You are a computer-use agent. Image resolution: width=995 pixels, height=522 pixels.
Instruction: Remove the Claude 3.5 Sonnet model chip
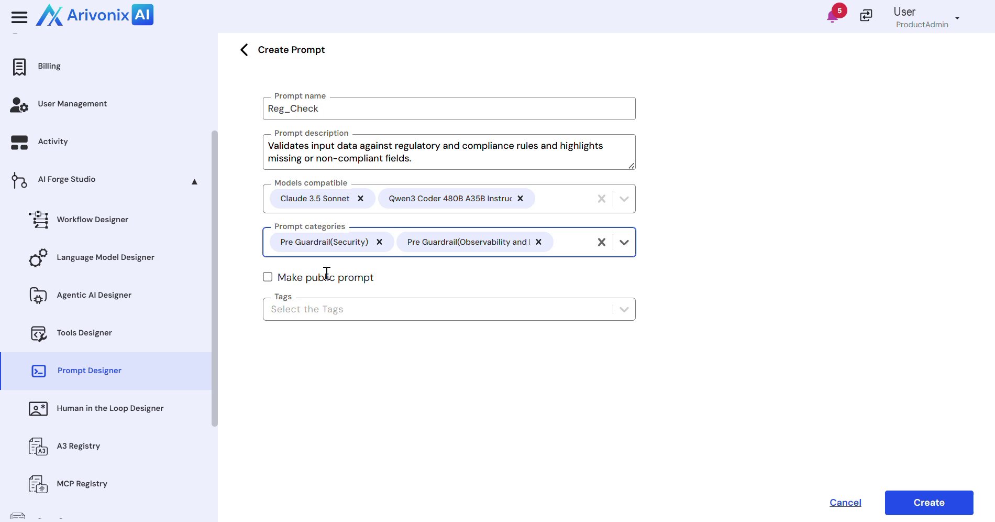click(360, 199)
